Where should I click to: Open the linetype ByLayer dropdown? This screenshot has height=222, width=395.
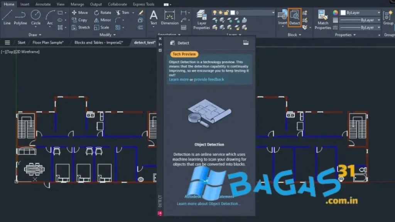point(379,27)
